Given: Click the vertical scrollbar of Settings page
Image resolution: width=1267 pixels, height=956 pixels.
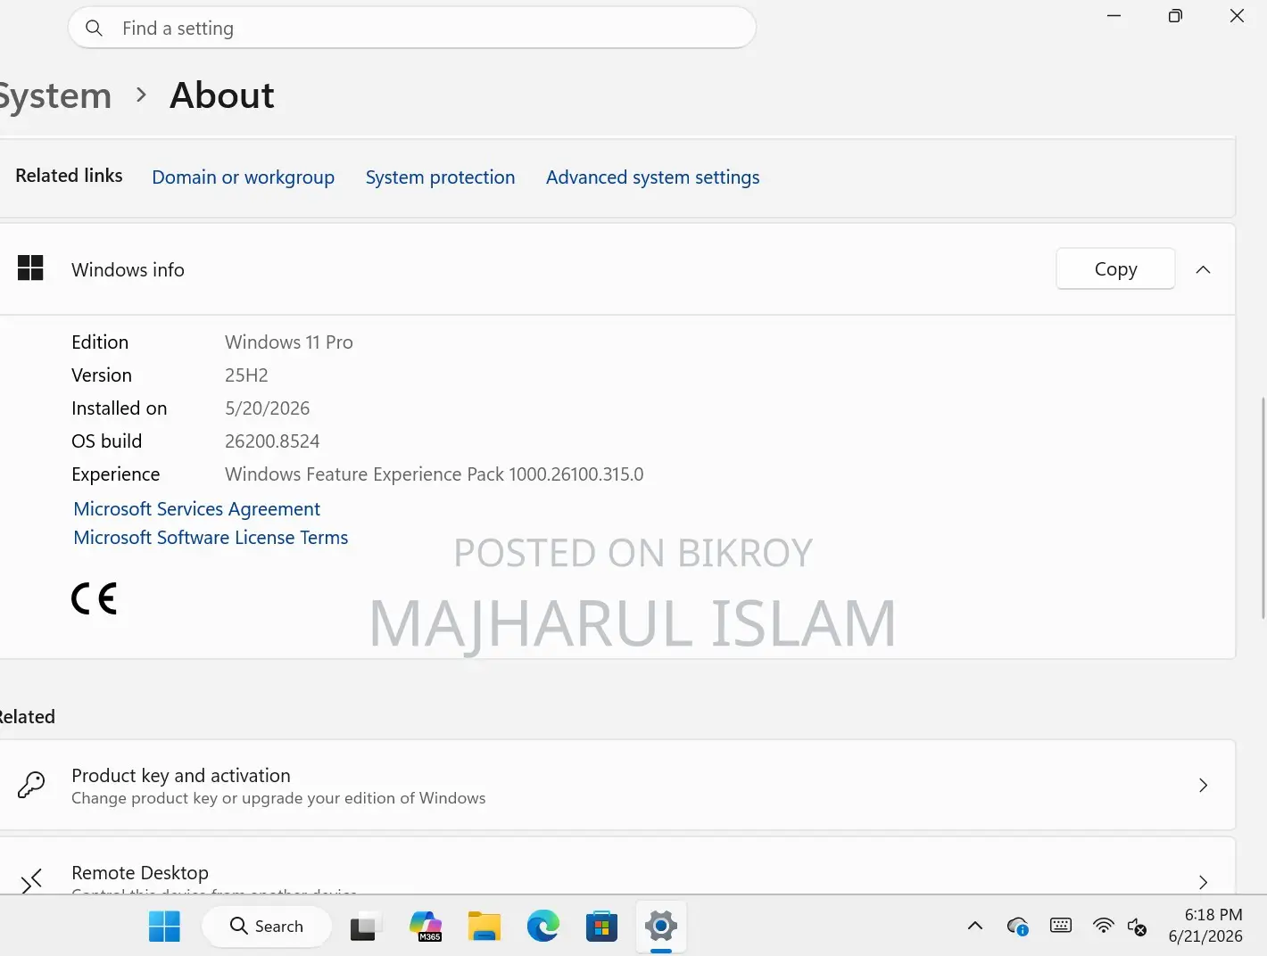Looking at the screenshot, I should tap(1263, 507).
